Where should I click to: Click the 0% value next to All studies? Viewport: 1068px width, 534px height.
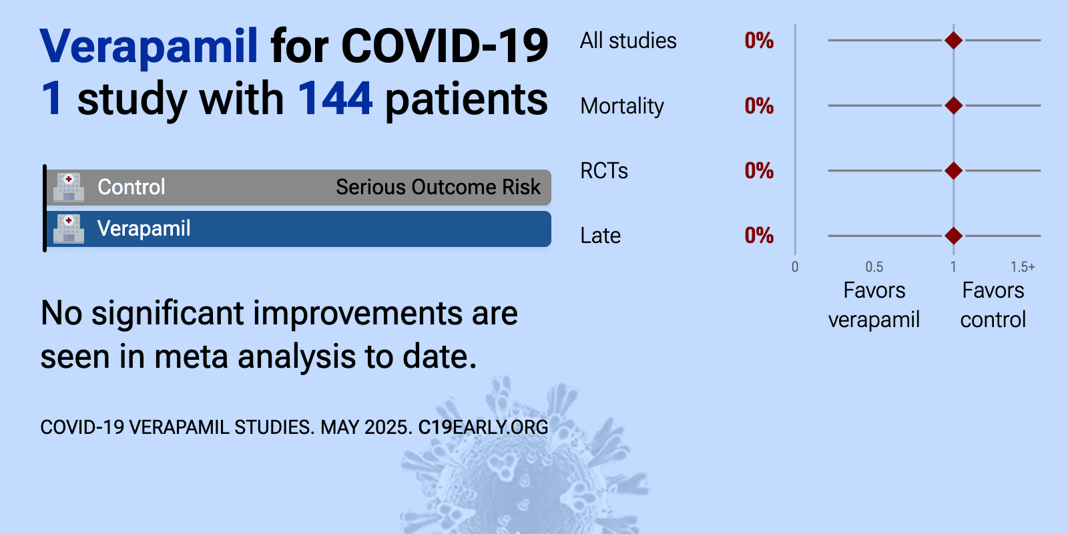point(759,41)
